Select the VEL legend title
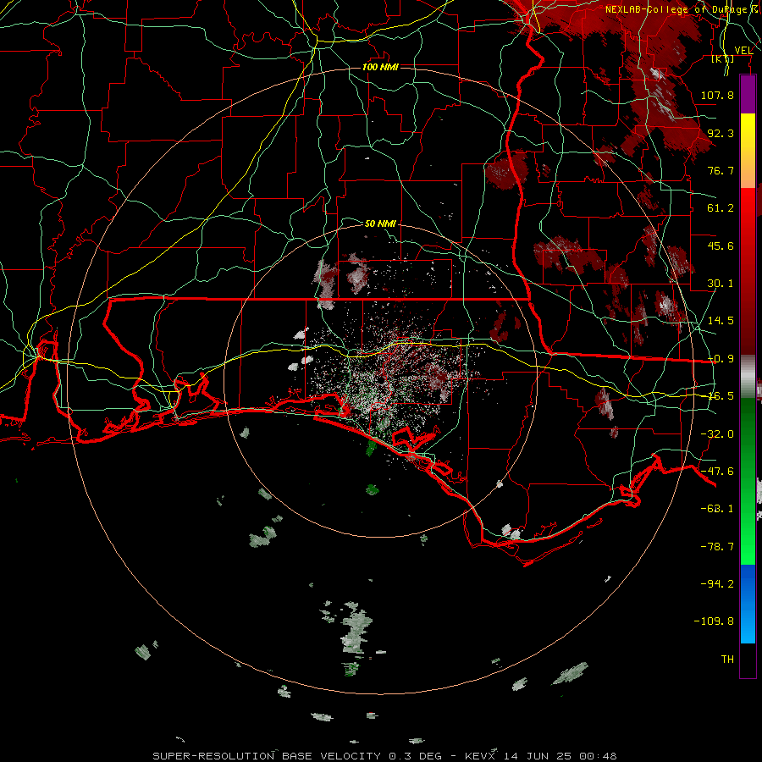The height and width of the screenshot is (762, 762). [743, 51]
